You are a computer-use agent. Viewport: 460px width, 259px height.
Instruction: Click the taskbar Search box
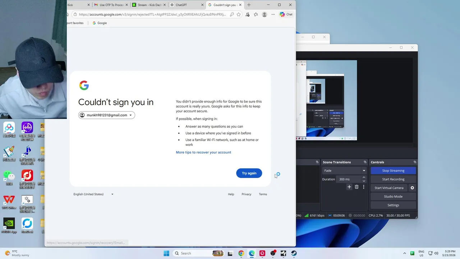click(x=199, y=253)
